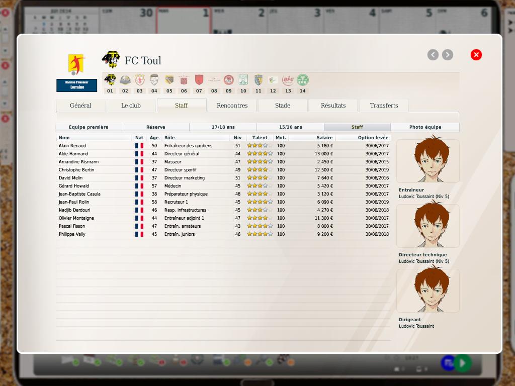Sort staff by Salaire column header
Screen dimensions: 515x386
312,138
